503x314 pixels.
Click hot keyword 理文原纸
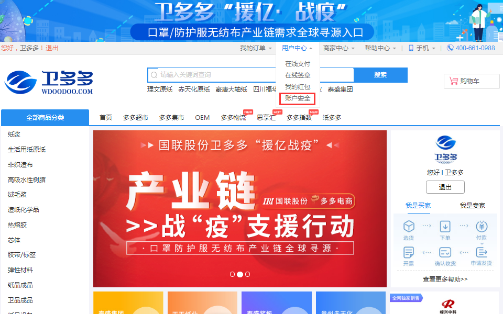tap(160, 89)
